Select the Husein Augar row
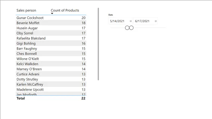The width and height of the screenshot is (212, 119). [x=51, y=28]
